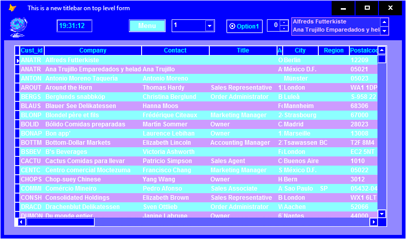Click the Alfreds Futterkiste company cell in grid
406x239 pixels.
click(x=93, y=60)
